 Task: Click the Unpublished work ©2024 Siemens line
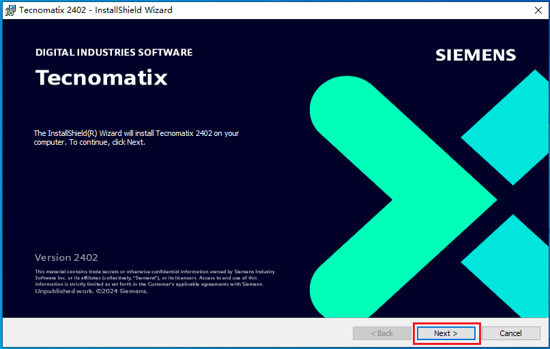91,291
